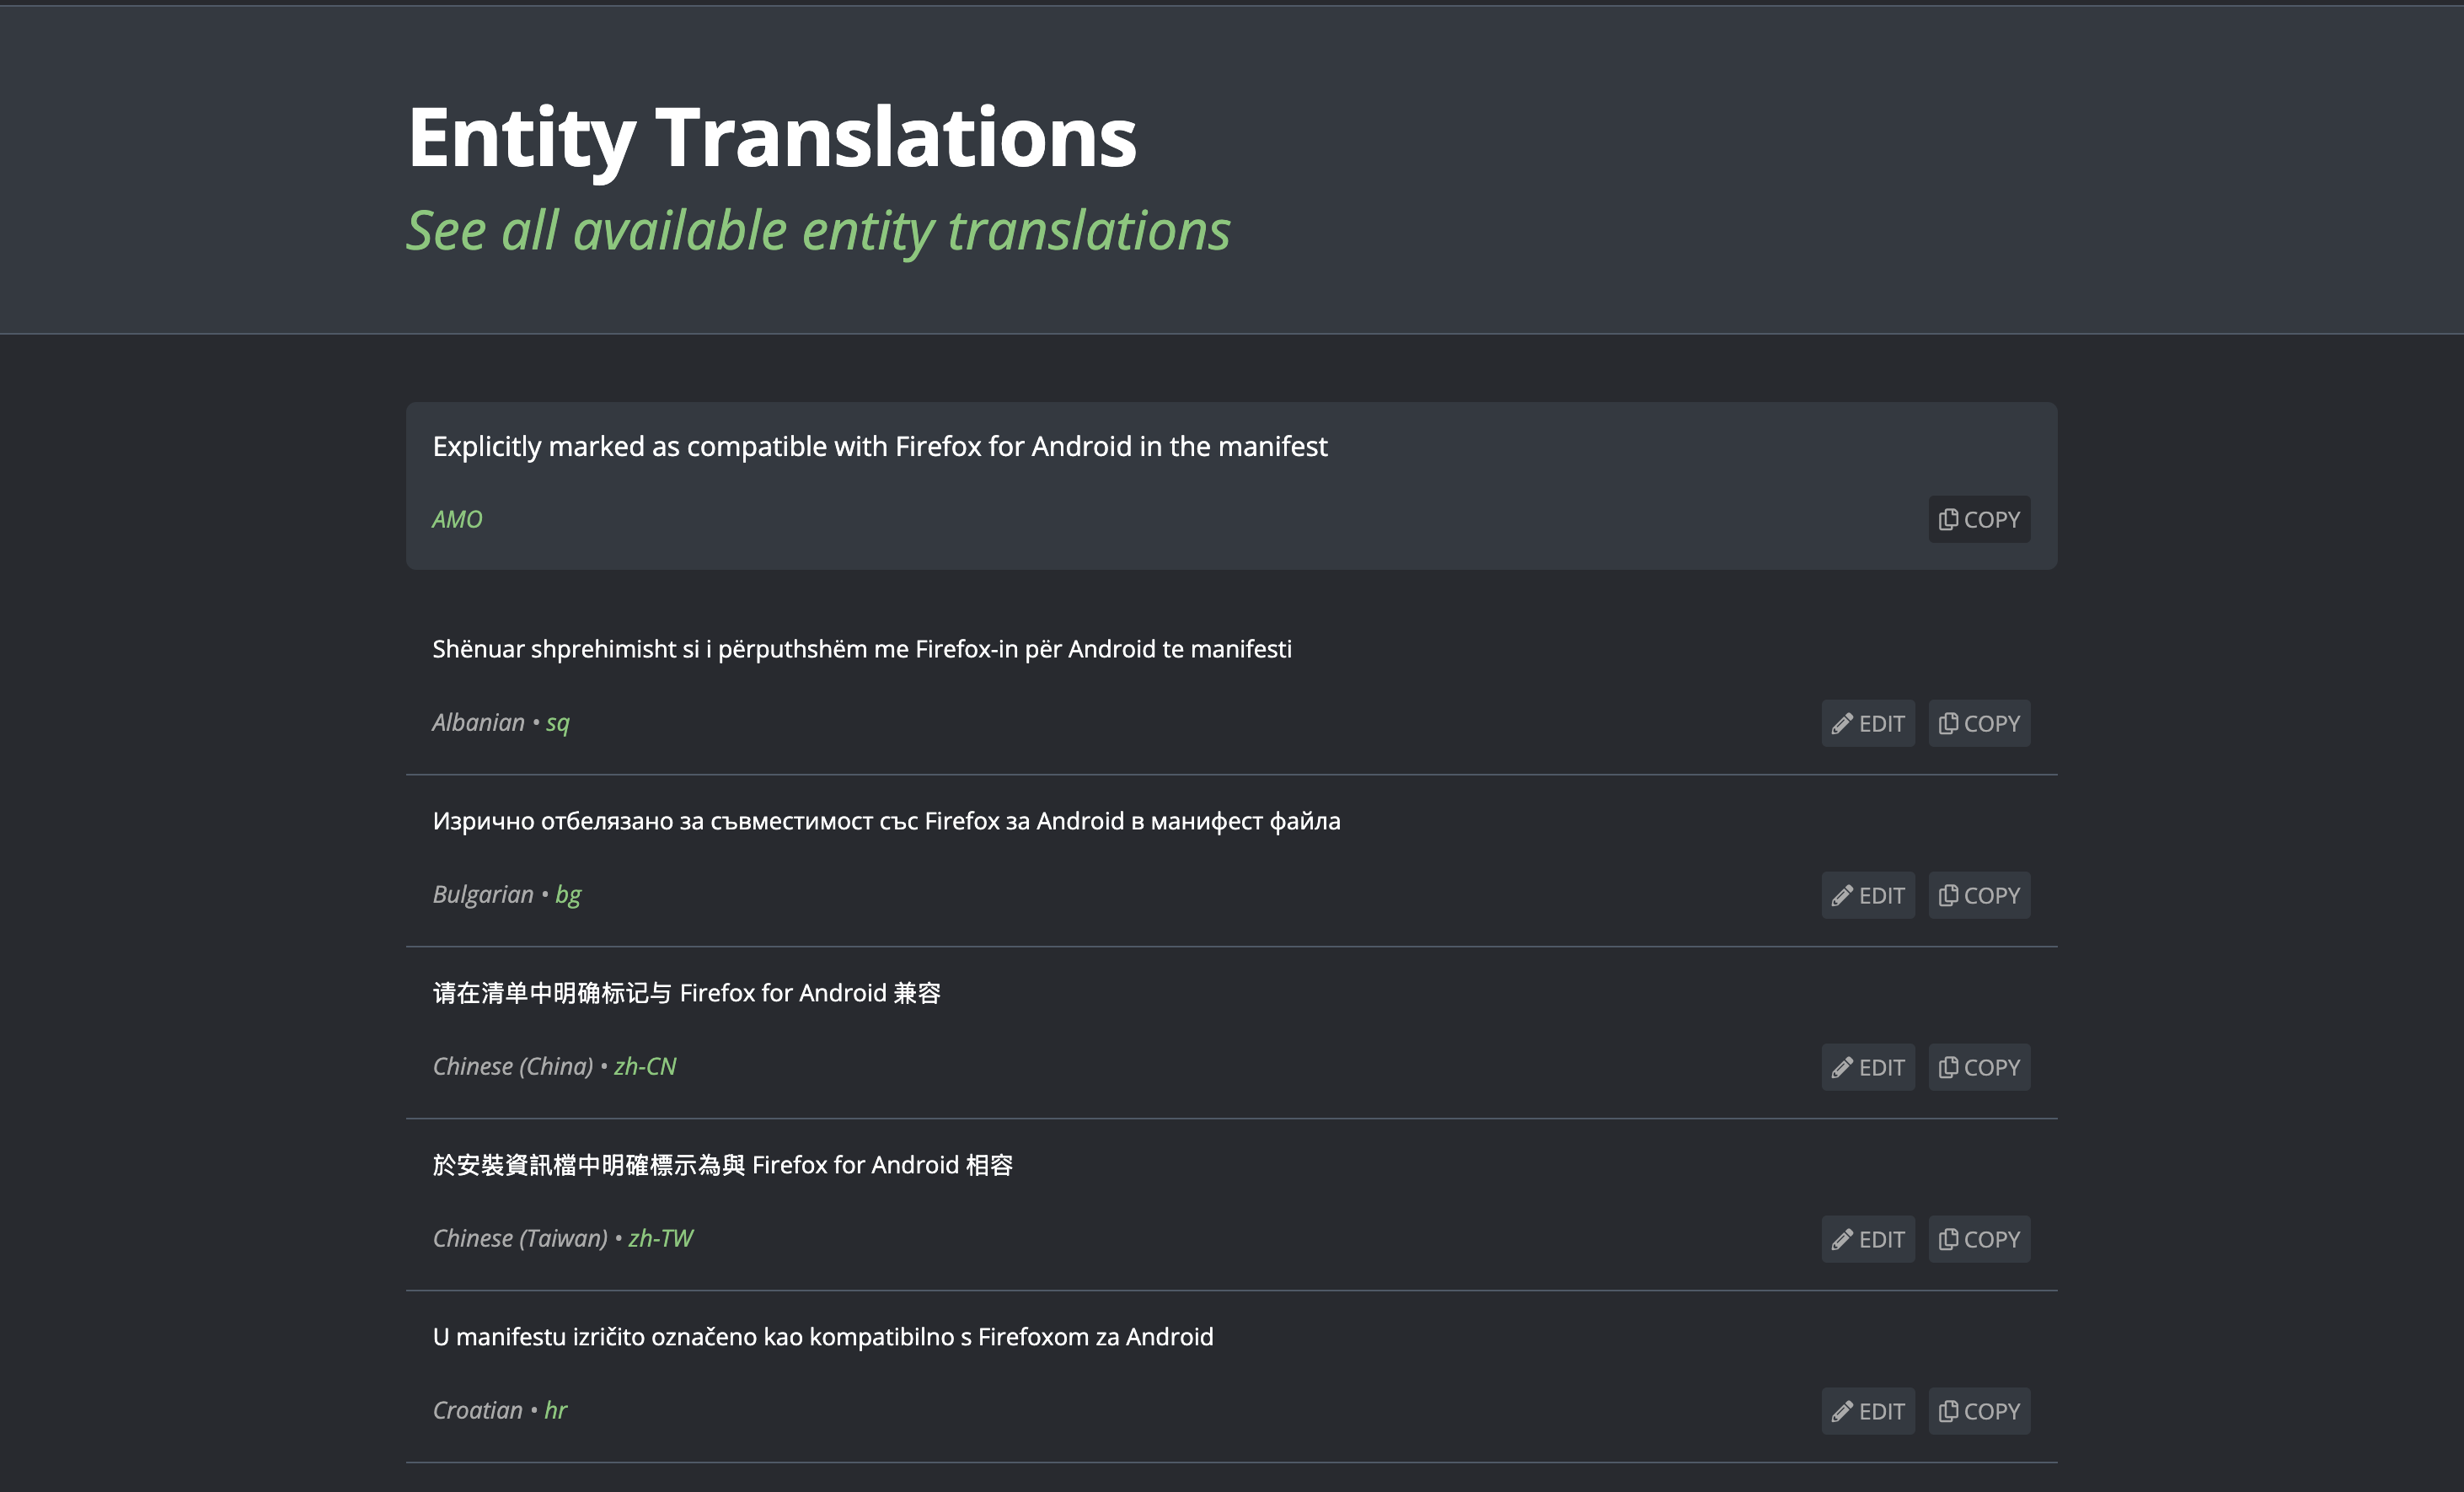Image resolution: width=2464 pixels, height=1492 pixels.
Task: Click the copy icon for Chinese (China)
Action: coord(1948,1067)
